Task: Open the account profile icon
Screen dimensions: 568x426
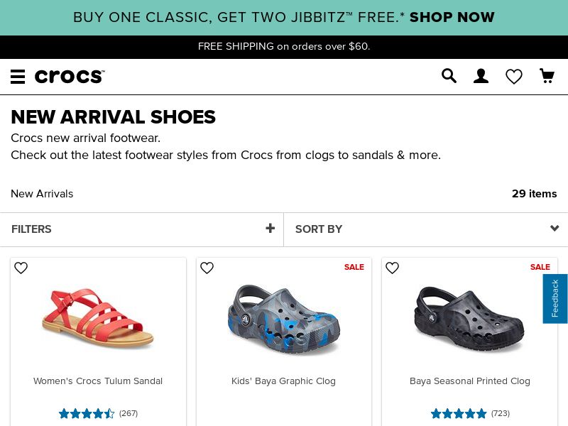Action: (x=481, y=76)
